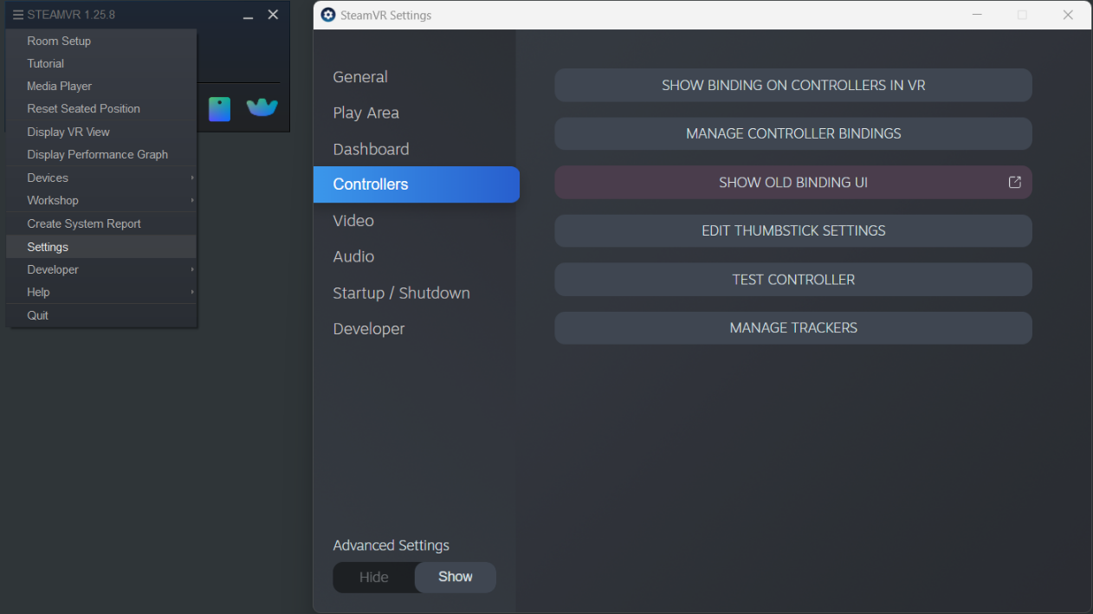1093x614 pixels.
Task: Click the base station device icon
Action: [x=219, y=108]
